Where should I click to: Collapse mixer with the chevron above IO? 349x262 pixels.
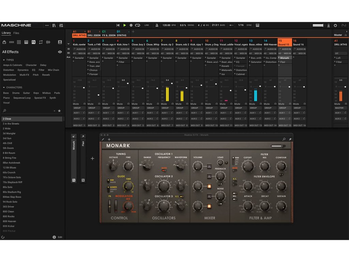pos(69,44)
